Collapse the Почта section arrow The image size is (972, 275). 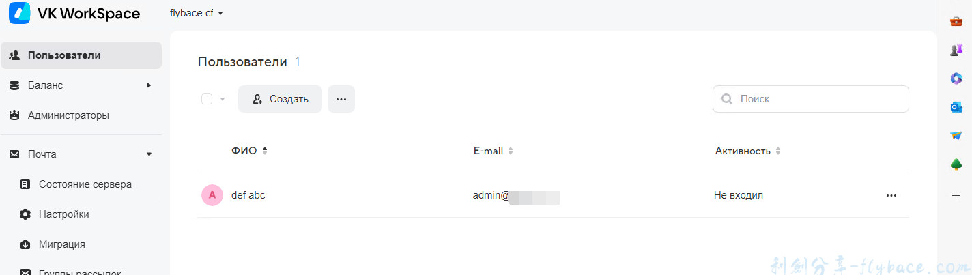point(149,154)
